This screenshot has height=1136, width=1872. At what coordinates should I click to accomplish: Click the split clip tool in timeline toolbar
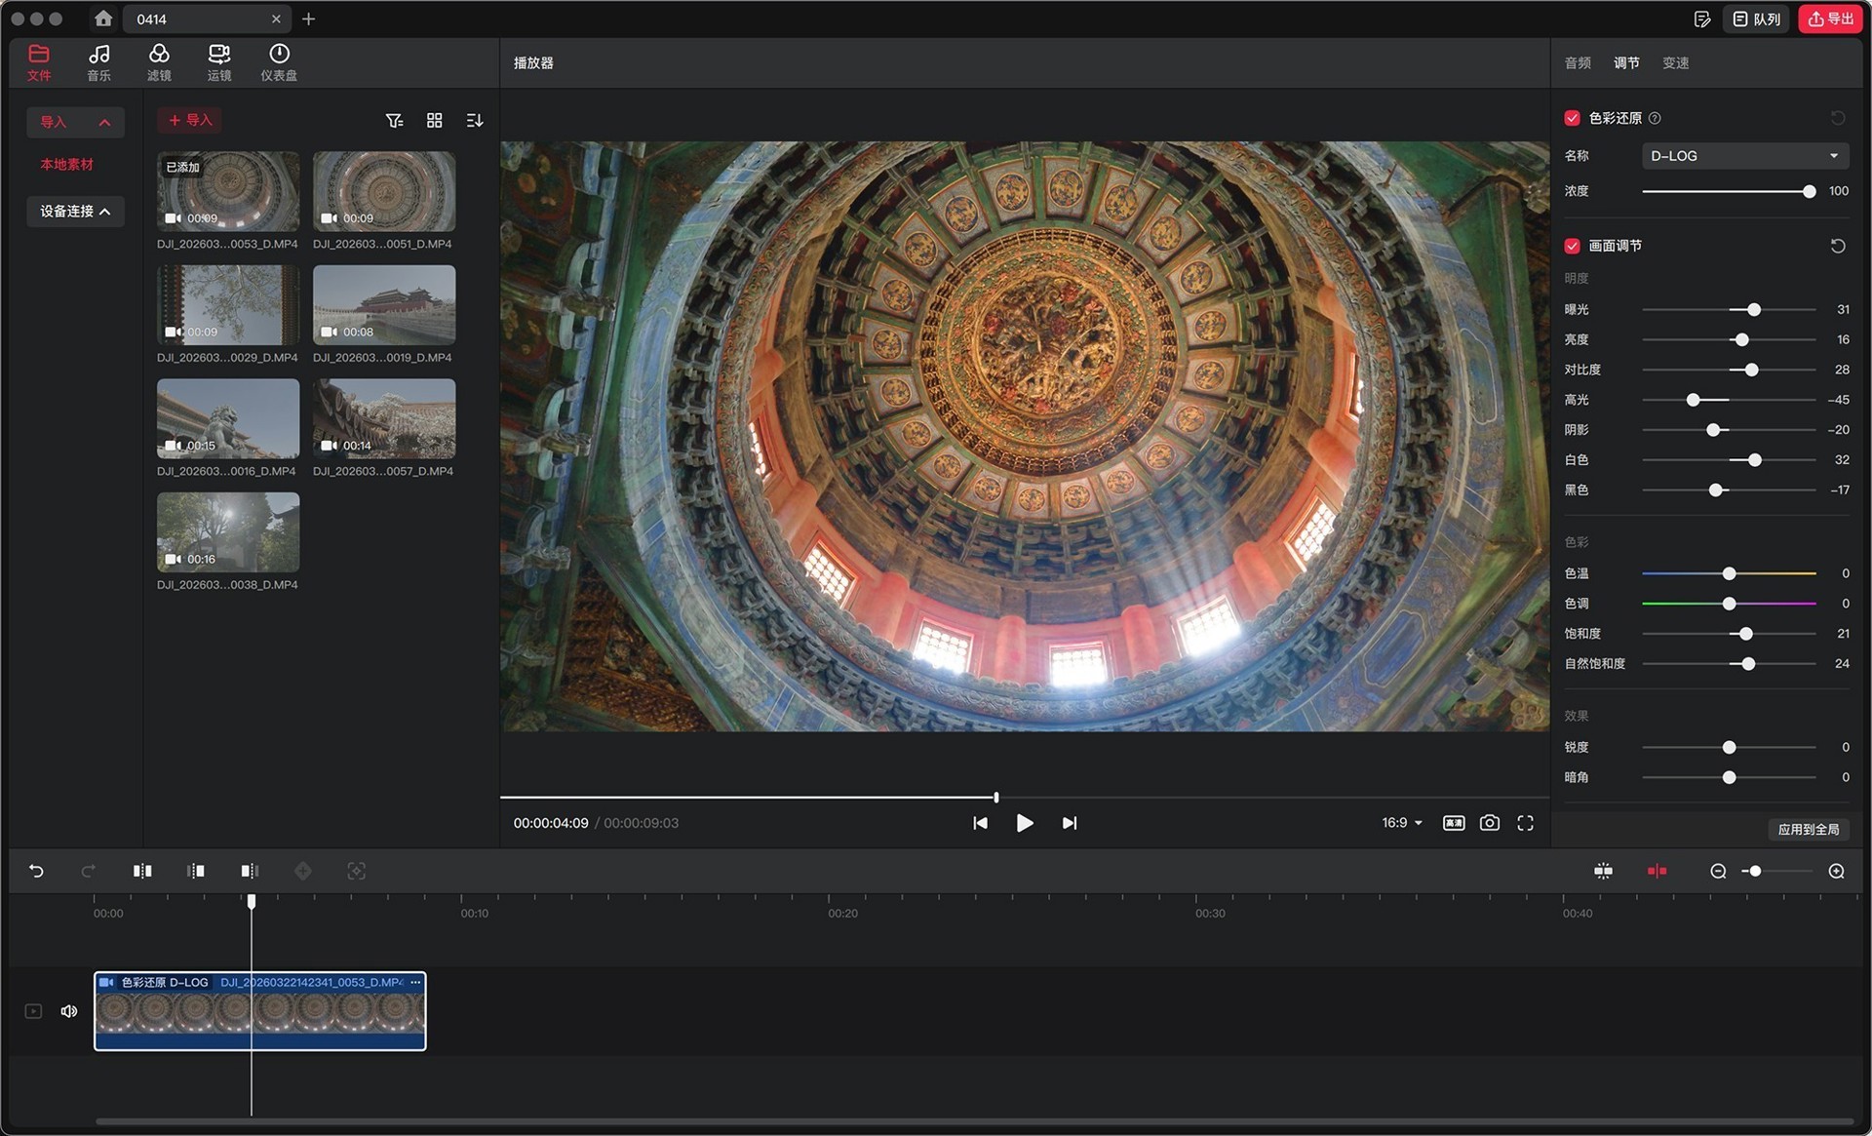[142, 871]
